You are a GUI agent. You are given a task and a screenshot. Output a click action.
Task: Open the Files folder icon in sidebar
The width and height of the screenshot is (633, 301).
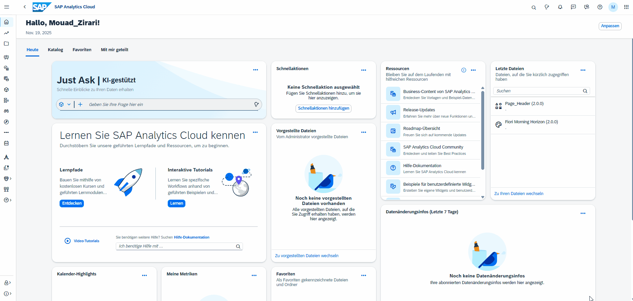[x=6, y=44]
